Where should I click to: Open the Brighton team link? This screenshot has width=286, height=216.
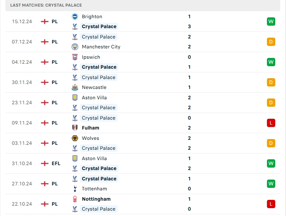pyautogui.click(x=92, y=17)
